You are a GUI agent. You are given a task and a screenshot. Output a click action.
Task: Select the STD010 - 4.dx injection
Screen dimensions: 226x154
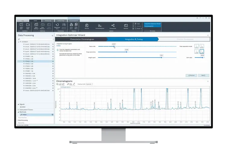(x=30, y=63)
